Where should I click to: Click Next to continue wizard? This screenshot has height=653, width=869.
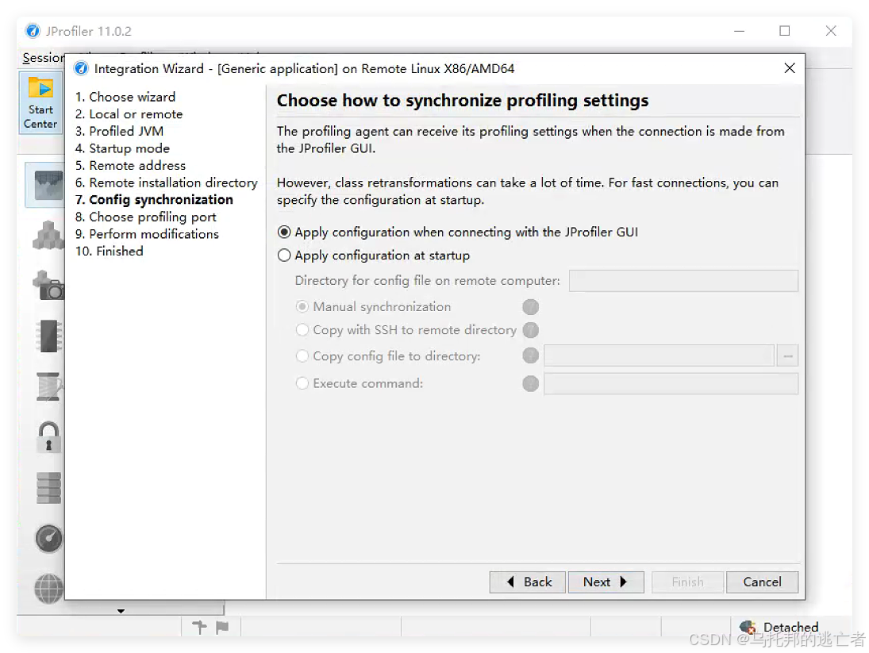coord(606,582)
